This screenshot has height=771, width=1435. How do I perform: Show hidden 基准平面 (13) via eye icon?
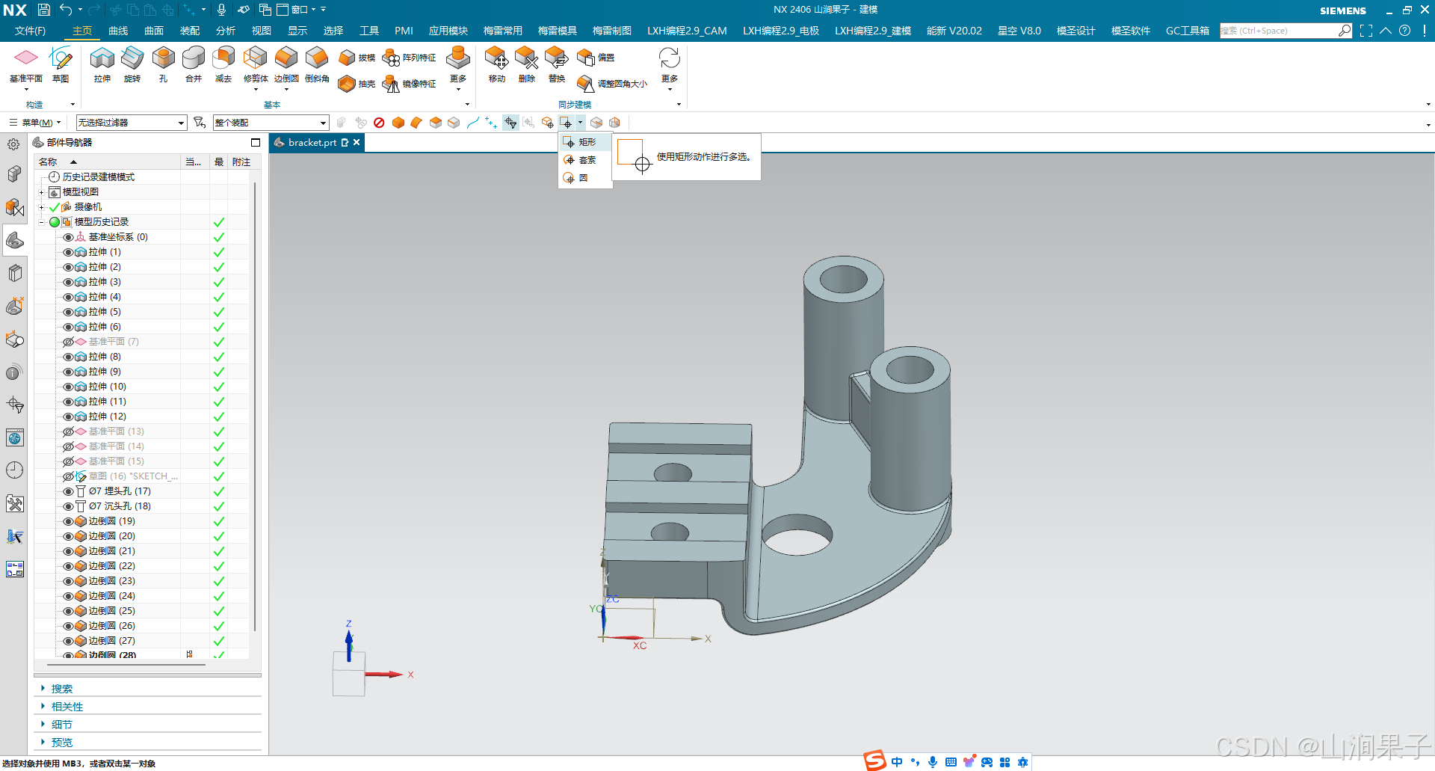[68, 431]
